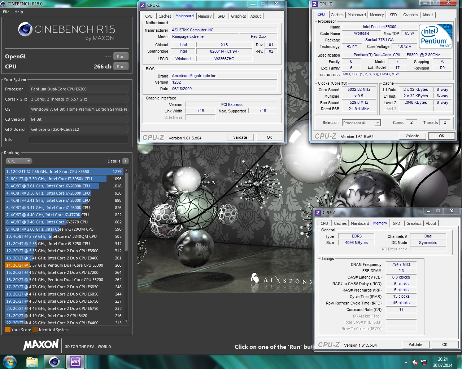The image size is (462, 369).
Task: Click the Info input field in Cinebench
Action: (x=79, y=139)
